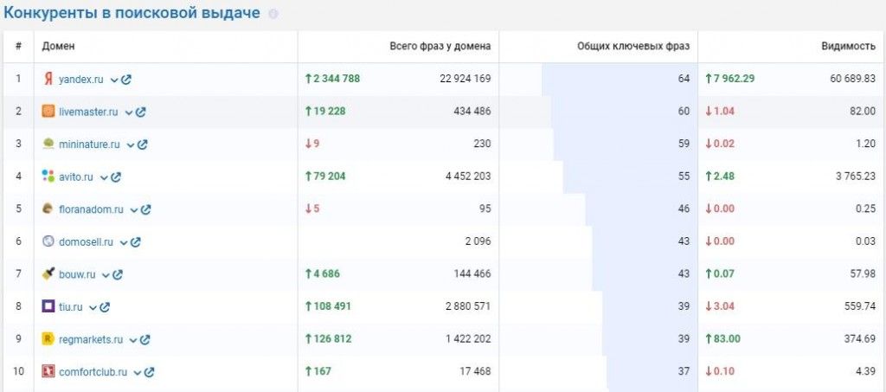
Task: Click the info icon beside the table title
Action: [x=273, y=15]
